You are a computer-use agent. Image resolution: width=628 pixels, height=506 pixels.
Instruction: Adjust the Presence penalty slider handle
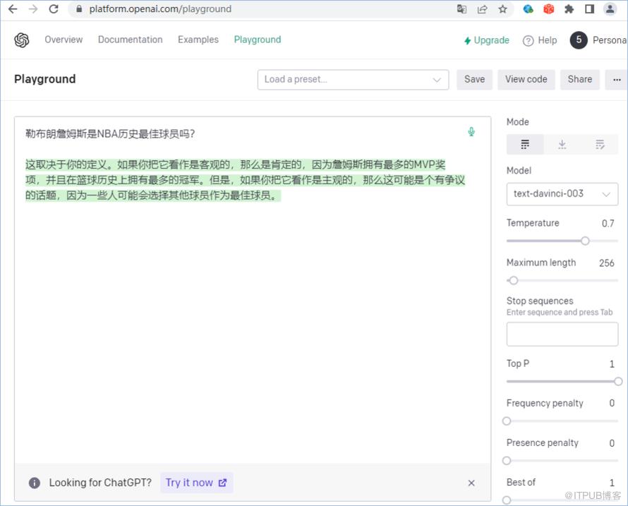(507, 461)
